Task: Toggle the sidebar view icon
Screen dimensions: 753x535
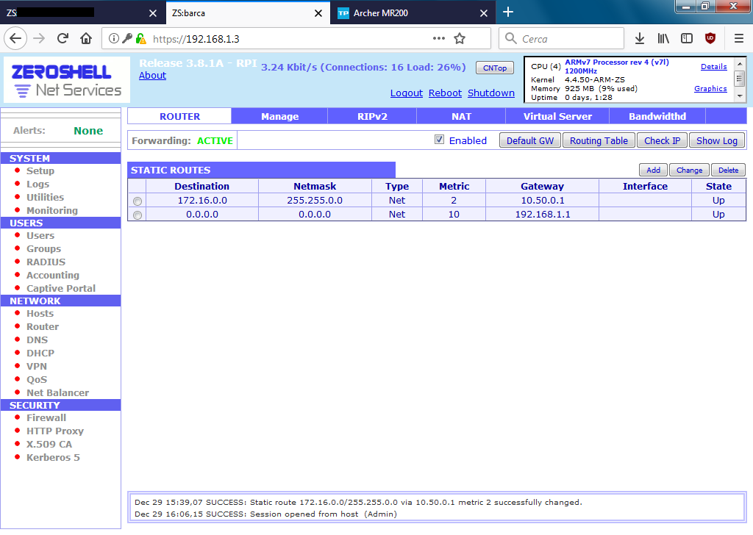Action: (x=687, y=38)
